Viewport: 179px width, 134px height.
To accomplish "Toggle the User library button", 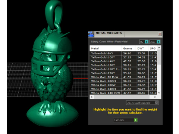I will click(x=155, y=42).
